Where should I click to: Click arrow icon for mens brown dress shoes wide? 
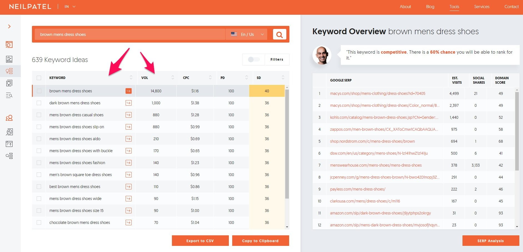click(x=129, y=199)
